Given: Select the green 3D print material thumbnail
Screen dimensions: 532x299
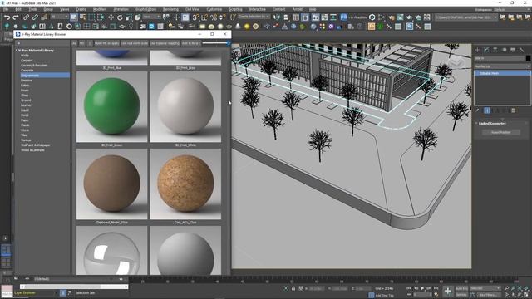Looking at the screenshot, I should (x=112, y=107).
